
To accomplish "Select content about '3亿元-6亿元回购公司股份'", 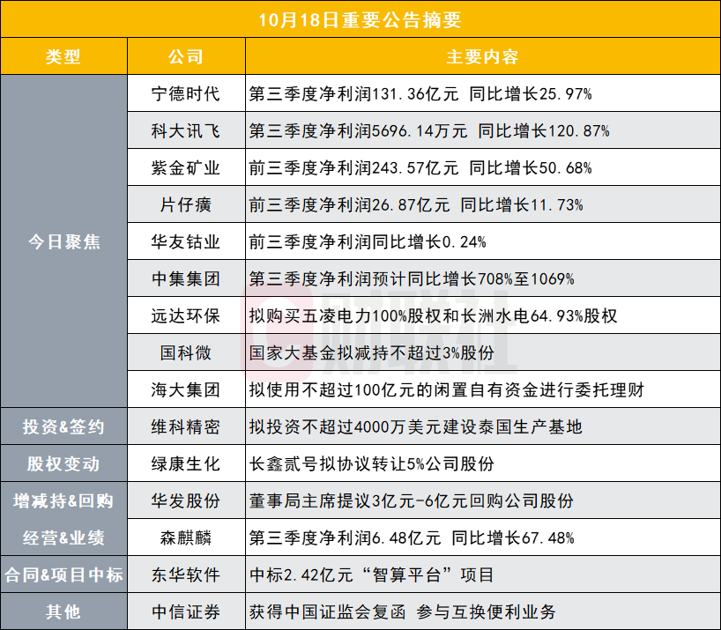I will [412, 500].
